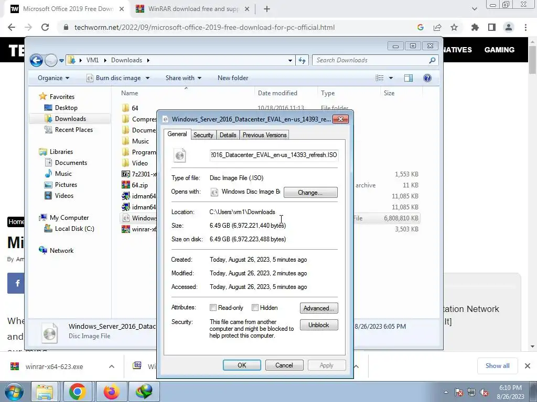Switch to Microsoft Office 2019 tab
This screenshot has height=402, width=537.
[68, 9]
